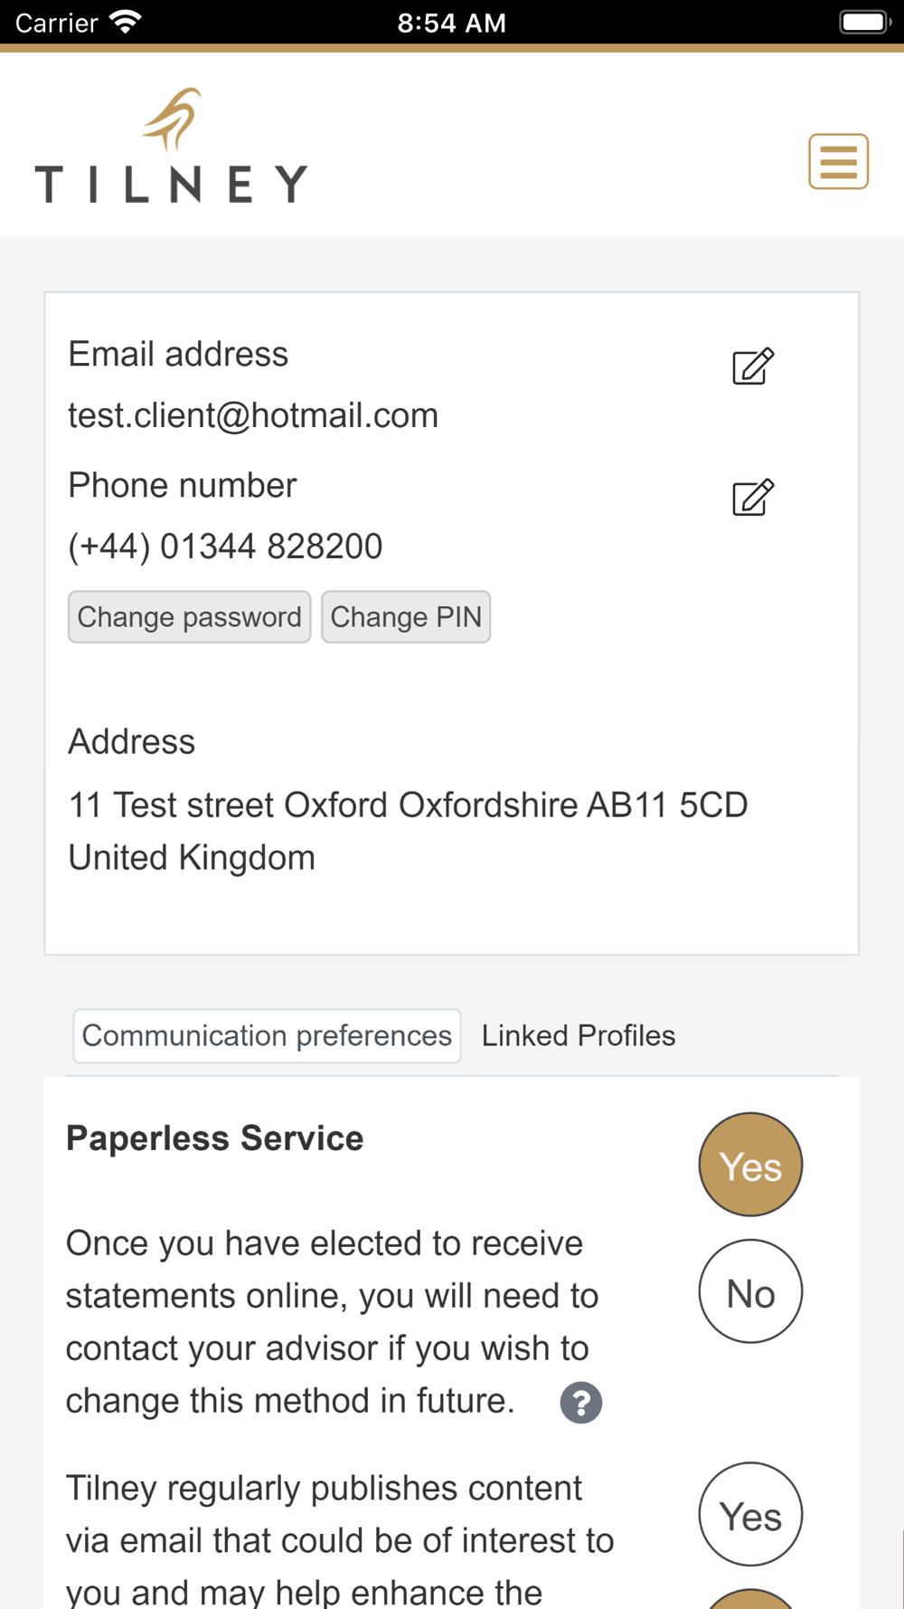Tap the 8:54 AM clock

point(452,23)
